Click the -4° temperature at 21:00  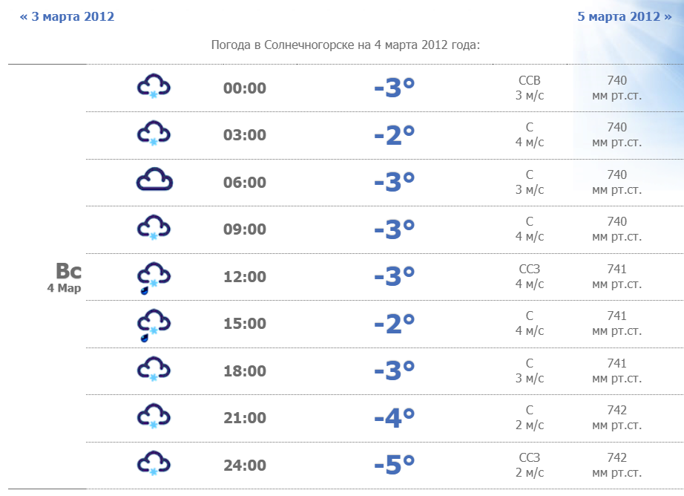click(x=394, y=419)
